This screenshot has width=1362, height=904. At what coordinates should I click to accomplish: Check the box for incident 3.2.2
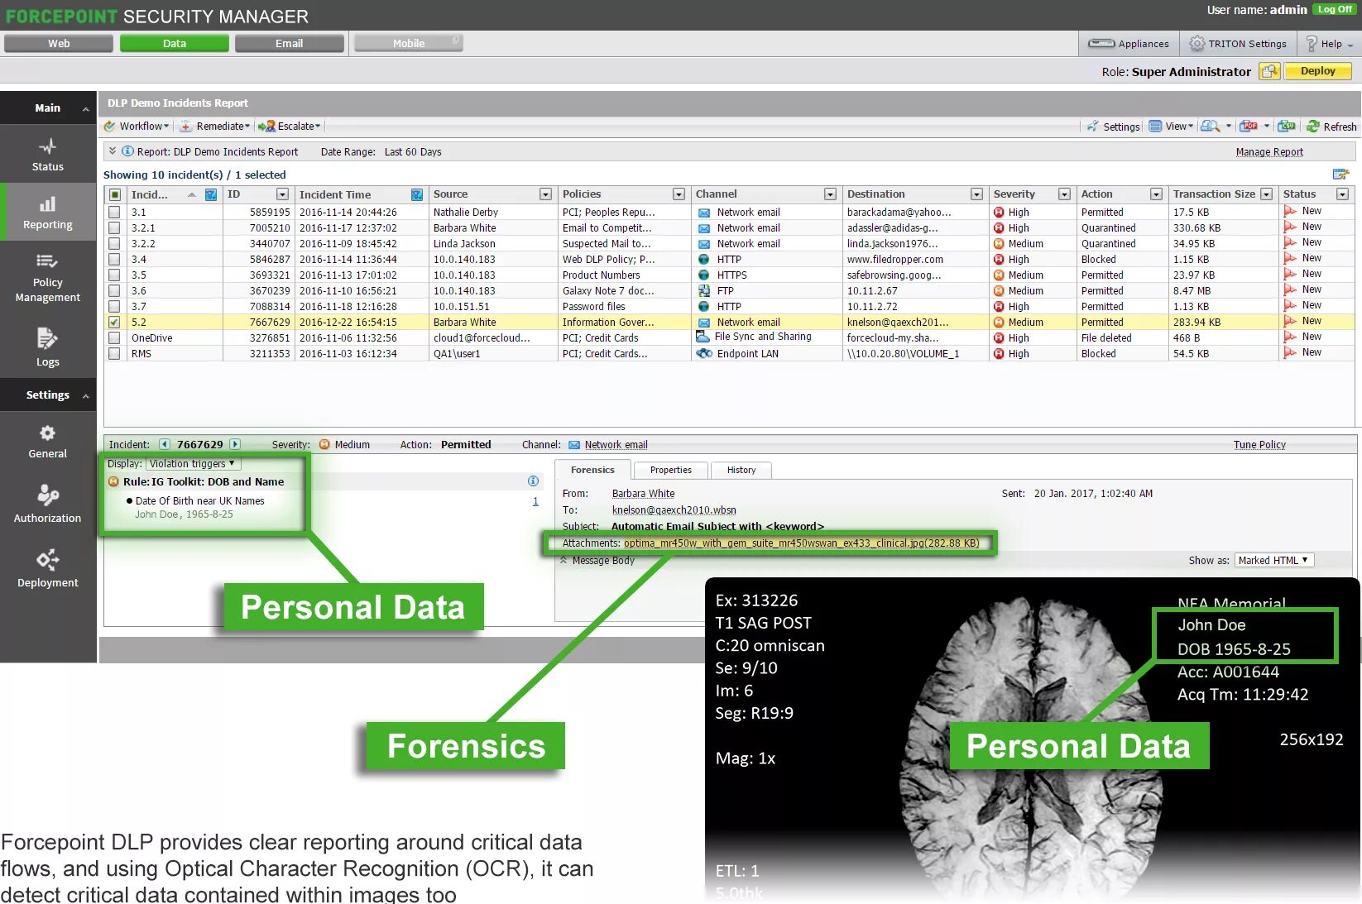coord(114,243)
